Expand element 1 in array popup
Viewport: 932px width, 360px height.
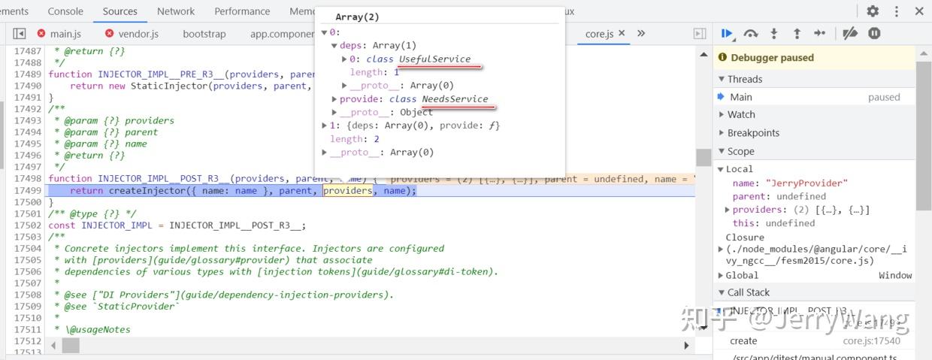click(325, 126)
